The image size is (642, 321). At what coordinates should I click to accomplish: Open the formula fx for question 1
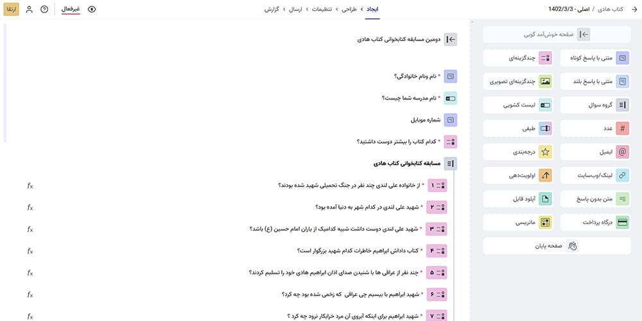[30, 186]
